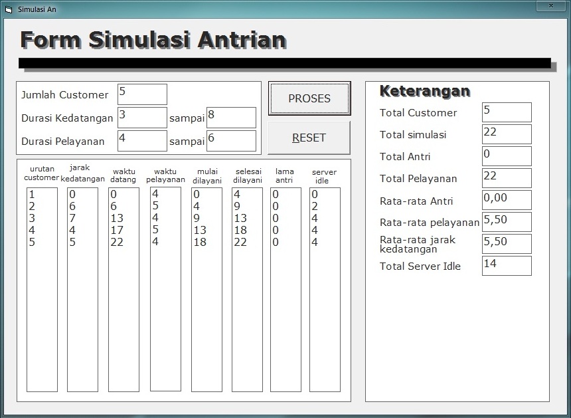Click the Durasi Kedatangan sampai field showing 8
Viewport: 571px width, 418px height.
230,117
